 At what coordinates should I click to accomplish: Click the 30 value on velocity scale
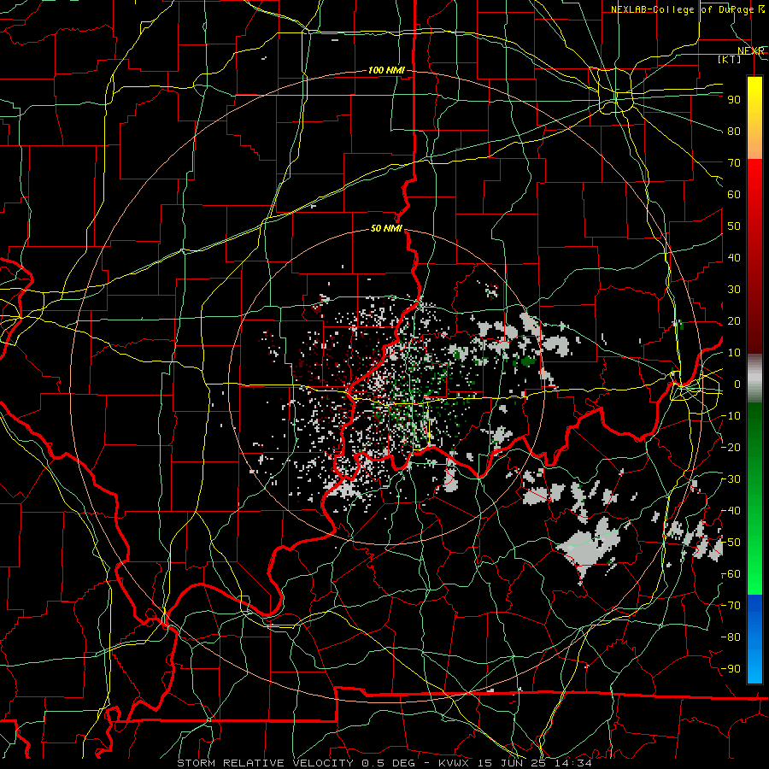pos(734,290)
